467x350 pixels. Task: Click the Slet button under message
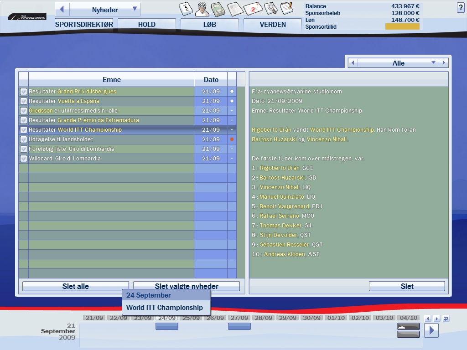[407, 286]
